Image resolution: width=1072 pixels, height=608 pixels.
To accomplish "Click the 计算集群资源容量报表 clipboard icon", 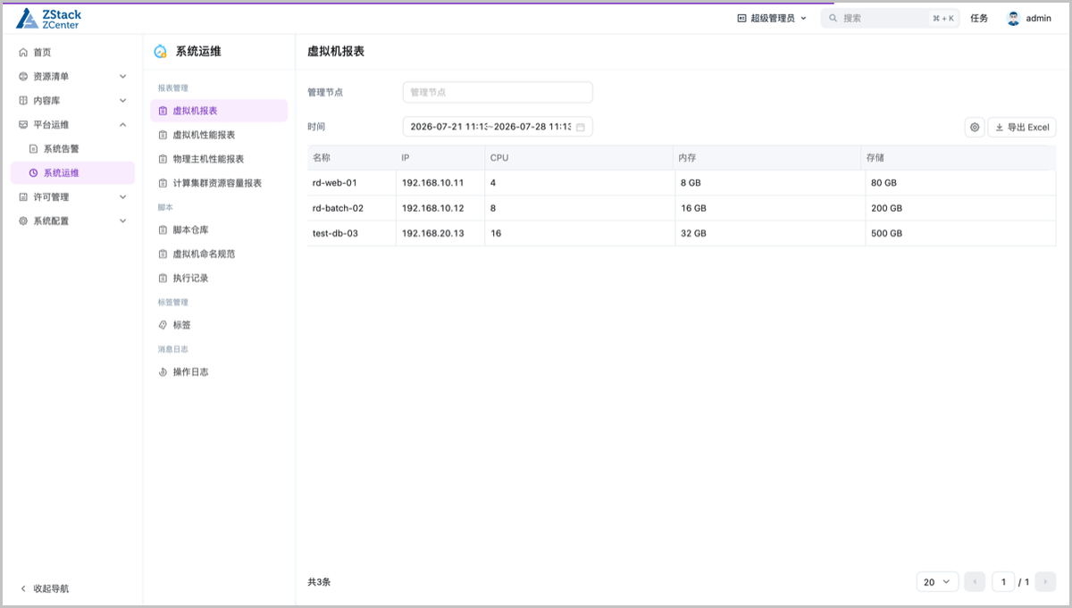I will [163, 183].
